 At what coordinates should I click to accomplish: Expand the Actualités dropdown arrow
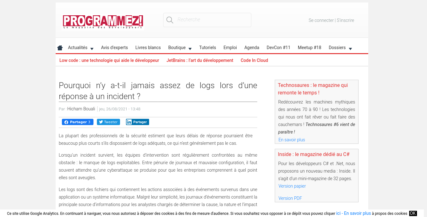pyautogui.click(x=92, y=49)
